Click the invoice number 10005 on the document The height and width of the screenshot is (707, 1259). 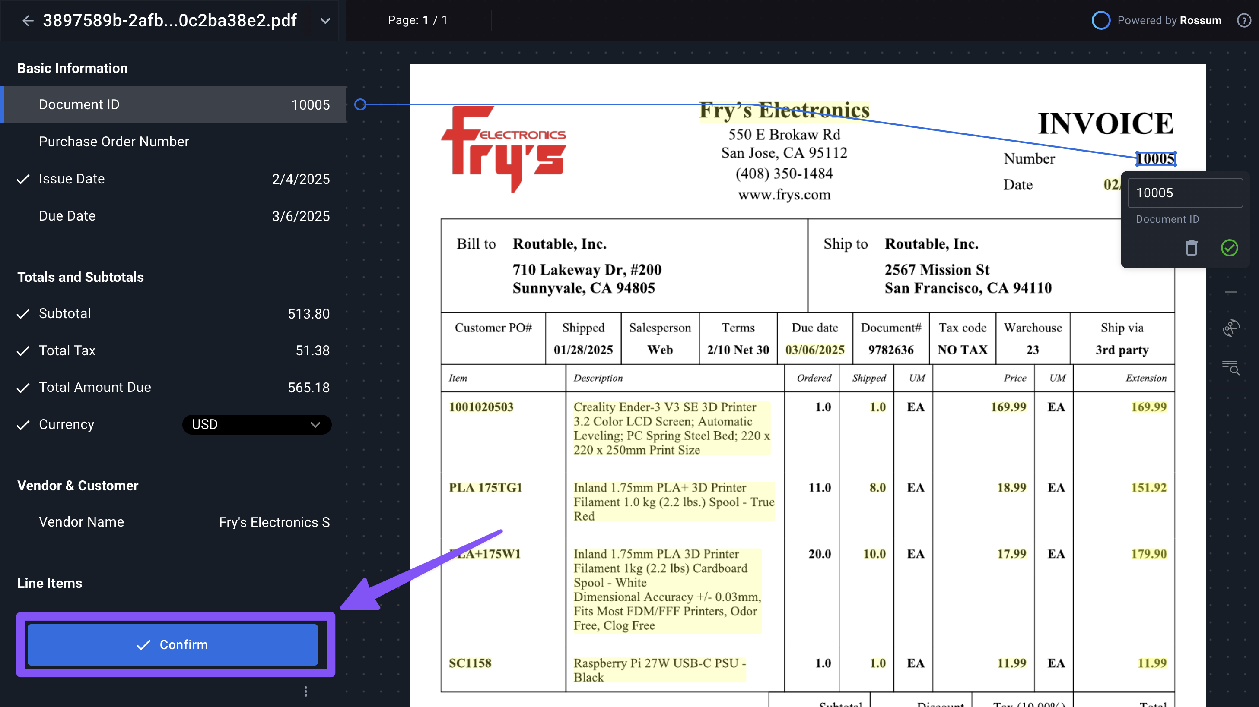coord(1156,159)
